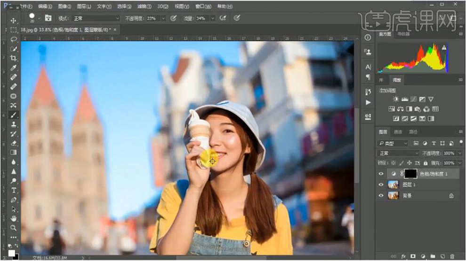Open the 图像 menu
The width and height of the screenshot is (466, 261).
coord(64,7)
